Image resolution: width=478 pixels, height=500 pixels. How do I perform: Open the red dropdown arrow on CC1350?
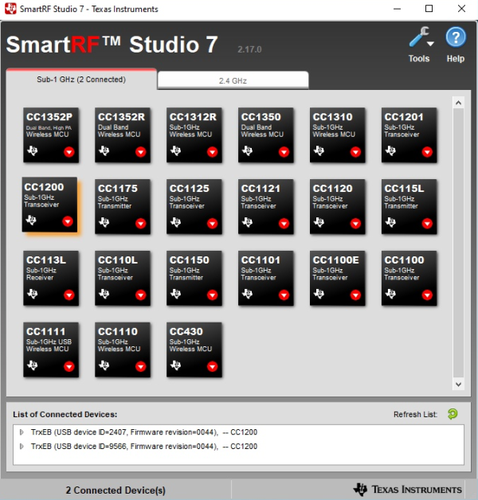pyautogui.click(x=284, y=152)
